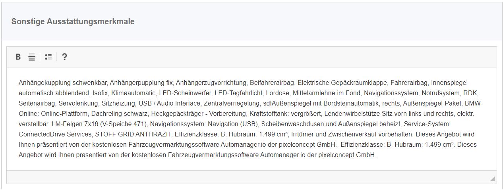Place cursor at 'LED-Scheinwerfer' in the editor
The image size is (503, 190).
tap(185, 93)
